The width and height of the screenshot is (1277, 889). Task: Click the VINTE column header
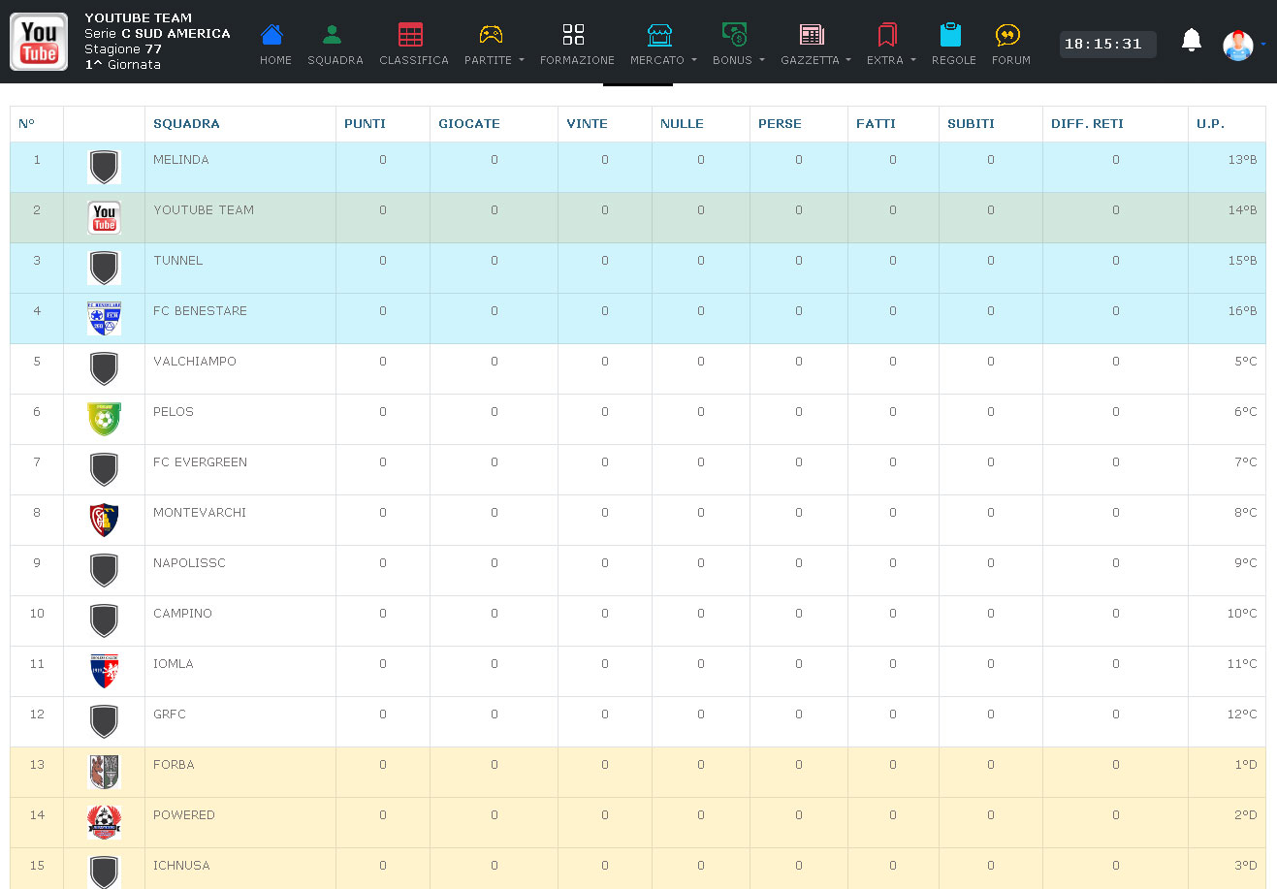click(587, 124)
